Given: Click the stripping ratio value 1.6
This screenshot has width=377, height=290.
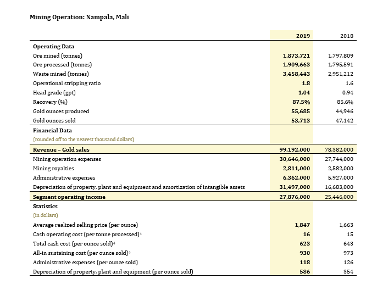Looking at the screenshot, I should click(350, 83).
